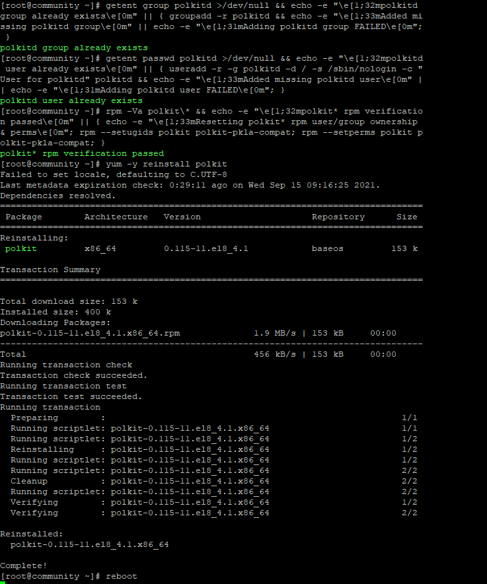Click the 'Reinstalling:' section label

(x=34, y=238)
